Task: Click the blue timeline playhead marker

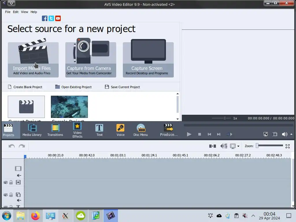Action: tap(25, 156)
